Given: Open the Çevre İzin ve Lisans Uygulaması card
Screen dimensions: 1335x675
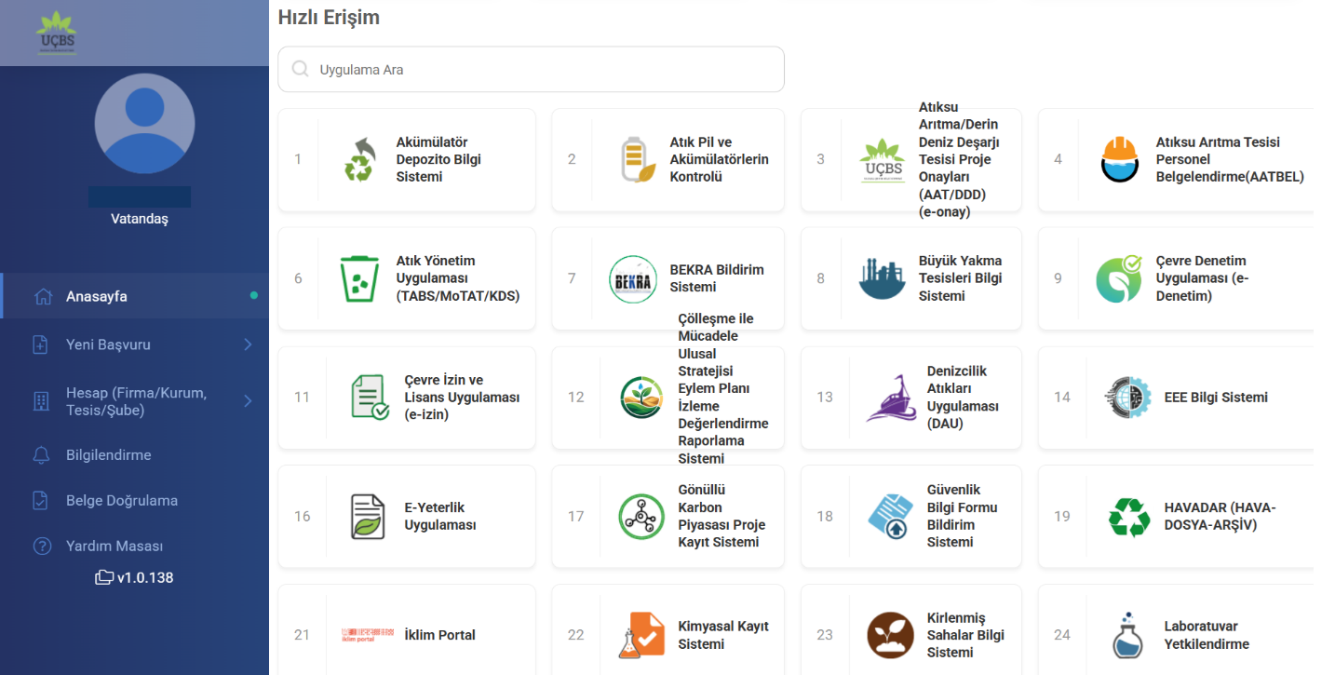Looking at the screenshot, I should (461, 398).
